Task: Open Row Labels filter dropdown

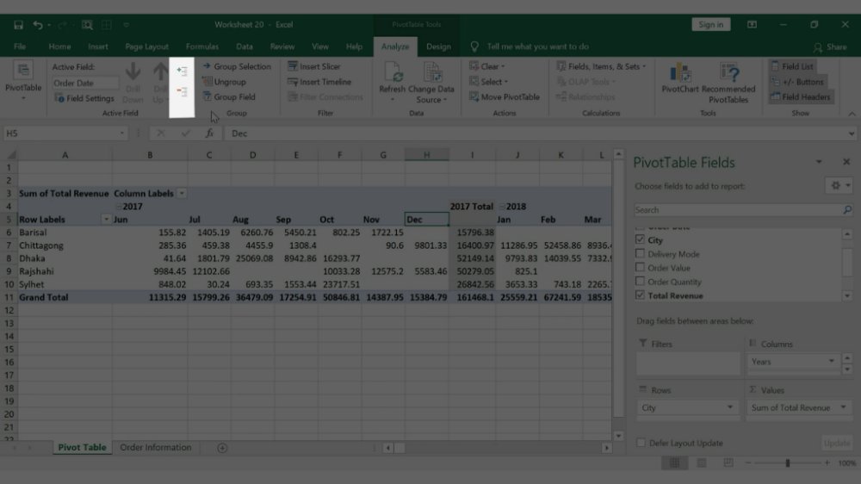Action: click(x=106, y=220)
